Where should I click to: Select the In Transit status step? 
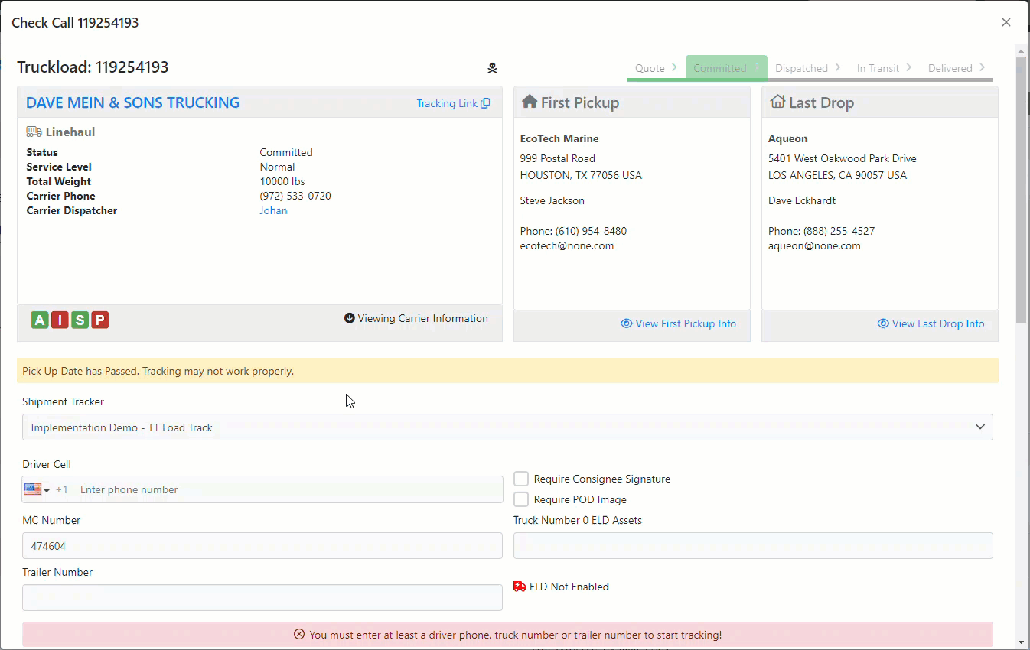[878, 68]
